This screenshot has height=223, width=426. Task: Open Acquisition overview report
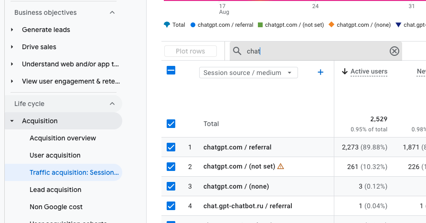point(63,138)
